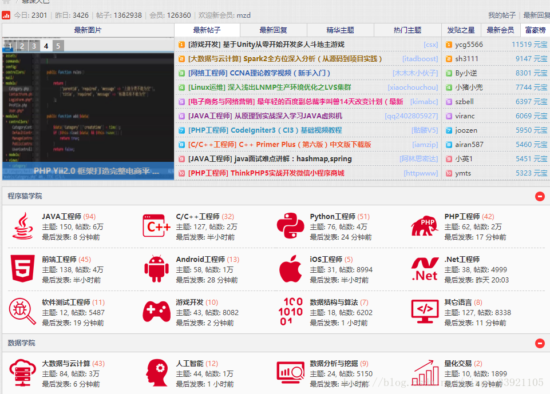Open the 热门主题 tab
Image resolution: width=550 pixels, height=394 pixels.
(407, 30)
